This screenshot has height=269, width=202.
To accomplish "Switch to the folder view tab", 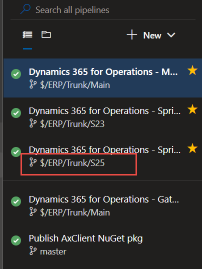I will point(46,34).
